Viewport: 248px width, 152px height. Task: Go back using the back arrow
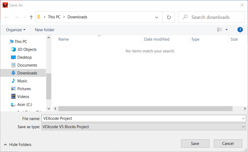[x=7, y=17]
